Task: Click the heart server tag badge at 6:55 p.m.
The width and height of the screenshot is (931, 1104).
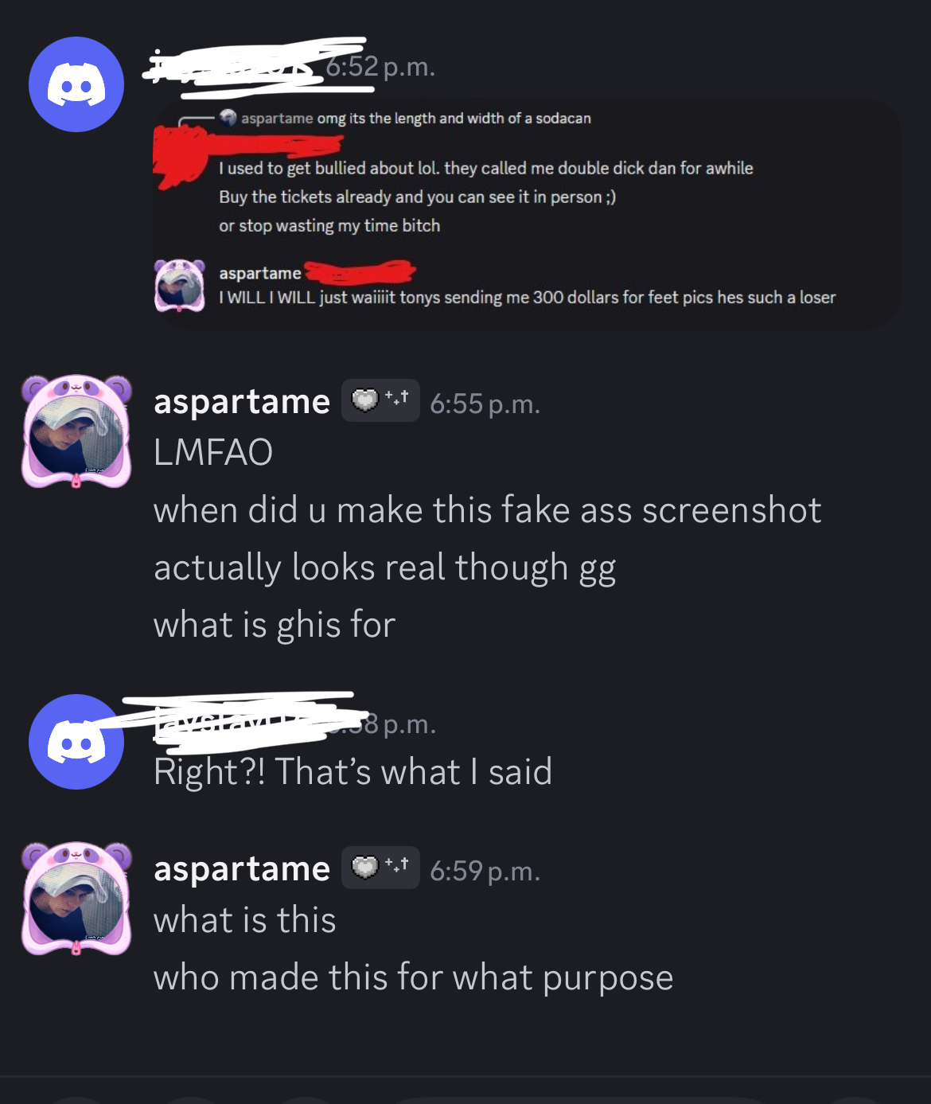Action: pyautogui.click(x=380, y=400)
